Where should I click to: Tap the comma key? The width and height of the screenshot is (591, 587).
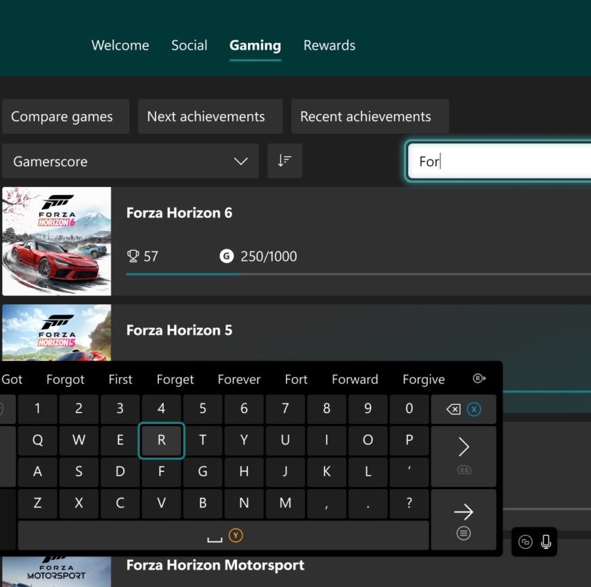coord(326,503)
